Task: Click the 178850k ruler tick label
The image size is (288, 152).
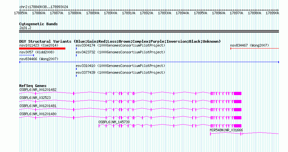Action: [x=21, y=13]
